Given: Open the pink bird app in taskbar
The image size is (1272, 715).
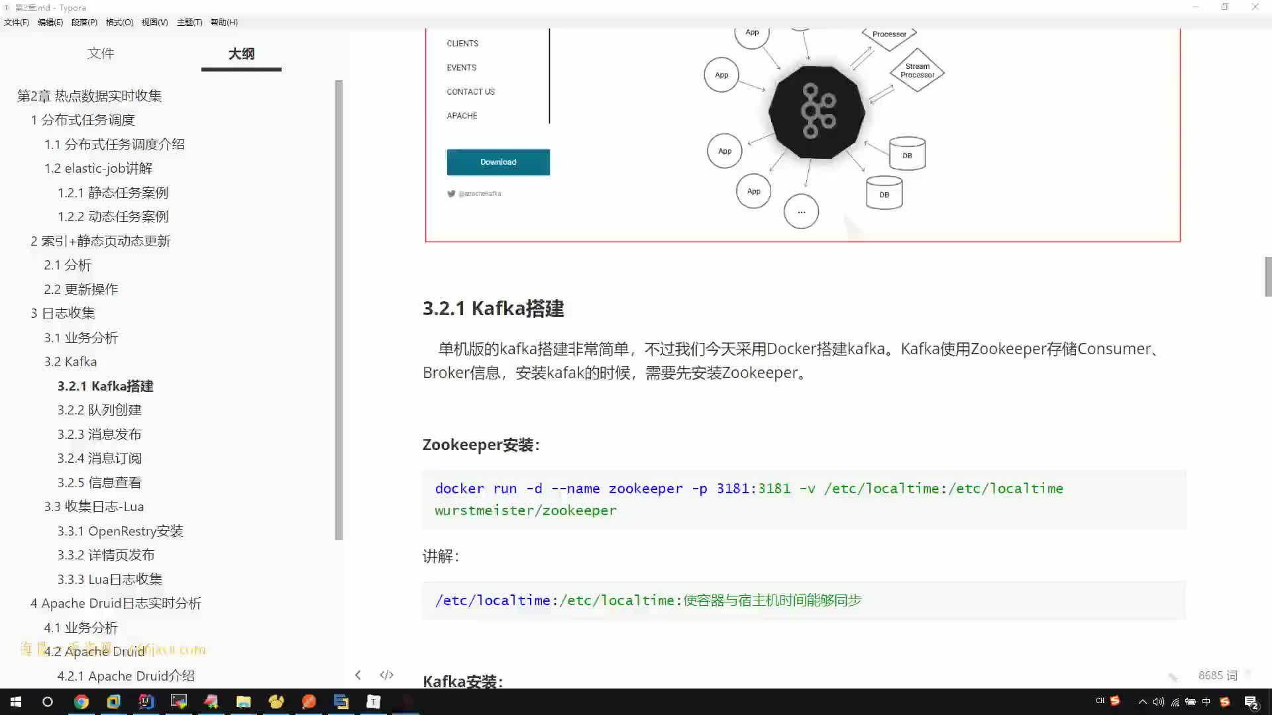Looking at the screenshot, I should click(211, 702).
